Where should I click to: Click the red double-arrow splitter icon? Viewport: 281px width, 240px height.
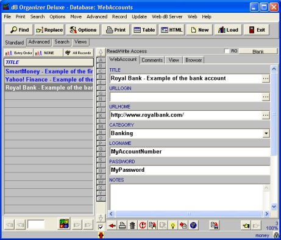point(101,235)
